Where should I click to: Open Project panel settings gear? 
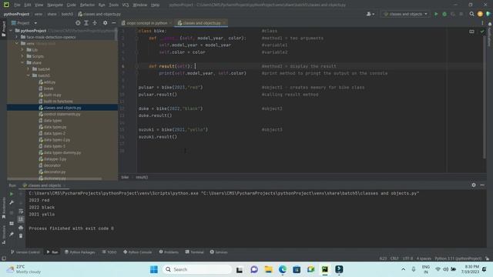click(x=105, y=23)
